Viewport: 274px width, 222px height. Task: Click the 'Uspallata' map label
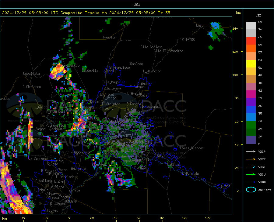tap(31, 74)
